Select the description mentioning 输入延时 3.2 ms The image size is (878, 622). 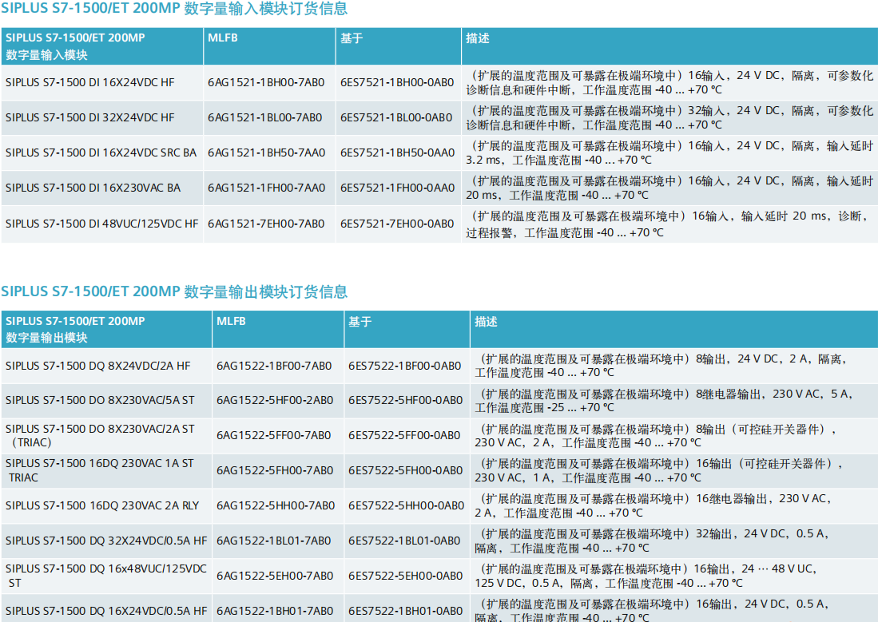click(x=669, y=153)
